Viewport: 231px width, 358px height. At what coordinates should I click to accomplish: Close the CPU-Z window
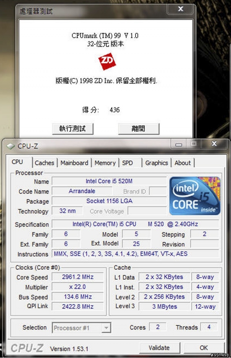214,144
